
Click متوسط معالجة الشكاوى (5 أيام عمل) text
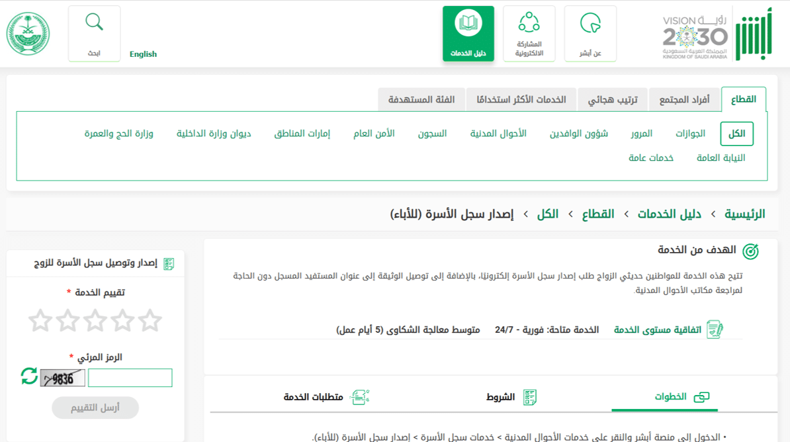(x=408, y=330)
